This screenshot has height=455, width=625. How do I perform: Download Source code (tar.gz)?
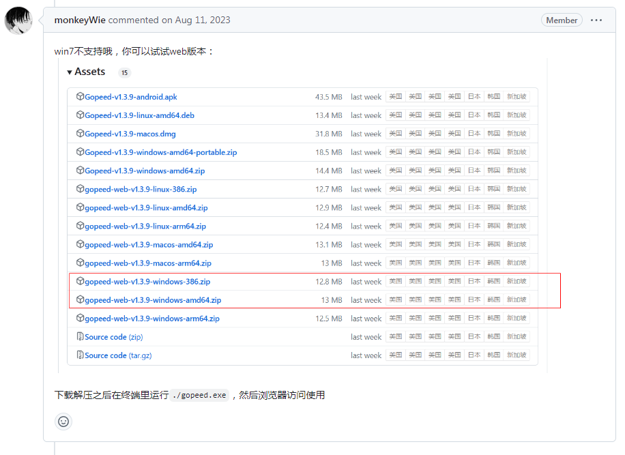tap(119, 355)
